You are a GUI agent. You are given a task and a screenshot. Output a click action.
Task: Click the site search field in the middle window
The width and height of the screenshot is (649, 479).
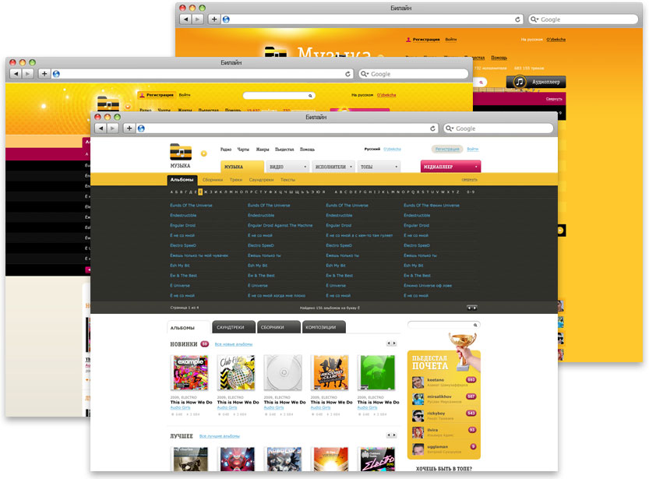click(x=279, y=96)
